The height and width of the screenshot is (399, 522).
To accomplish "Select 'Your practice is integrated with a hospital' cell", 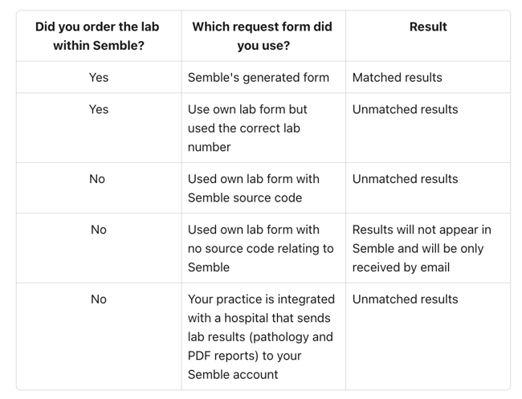I will pyautogui.click(x=261, y=336).
